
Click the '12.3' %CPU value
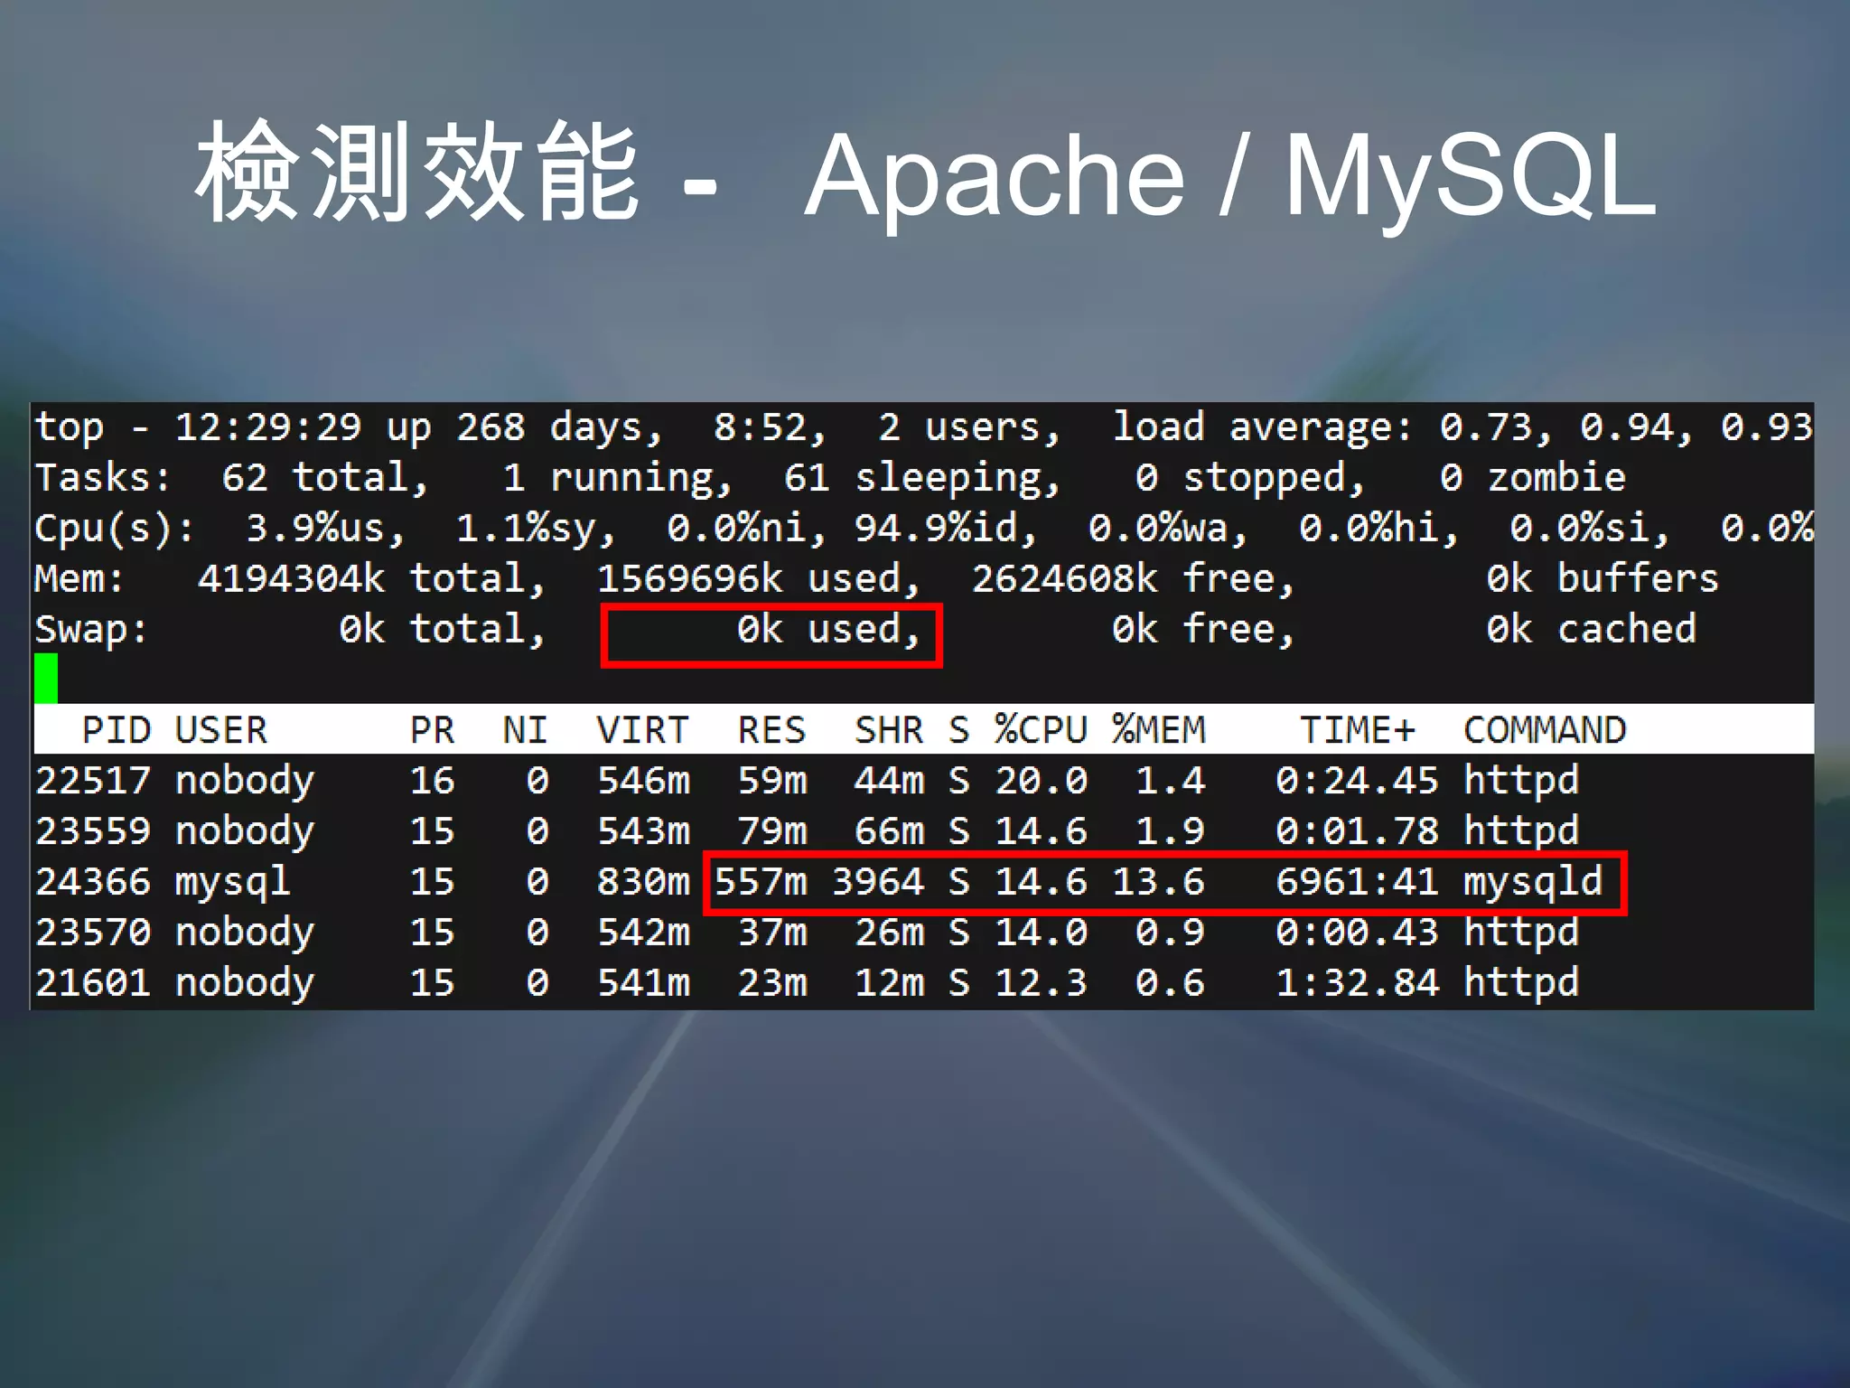[1042, 983]
